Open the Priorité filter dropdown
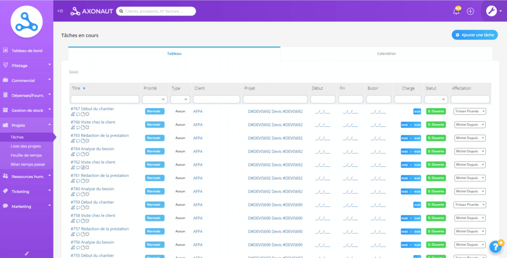The width and height of the screenshot is (507, 258). click(x=154, y=99)
